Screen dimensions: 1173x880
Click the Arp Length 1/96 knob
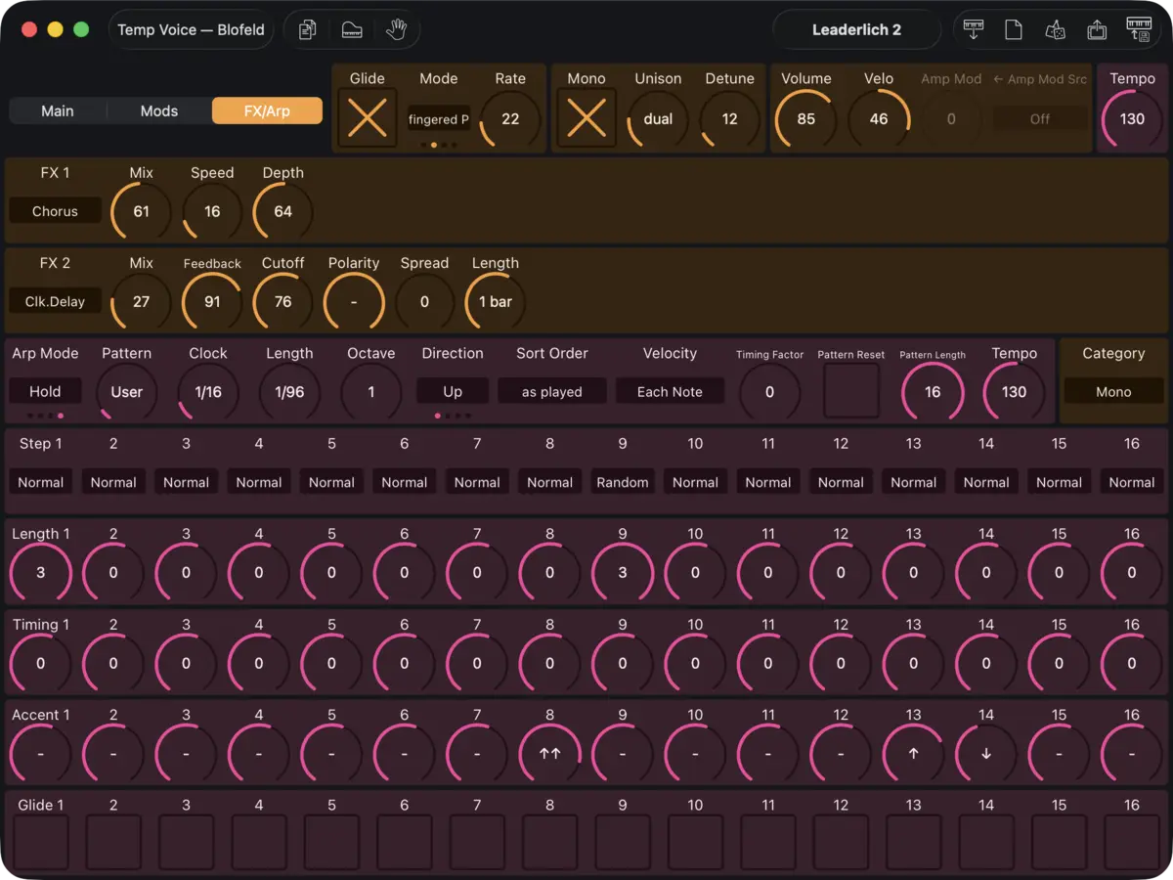click(x=289, y=392)
